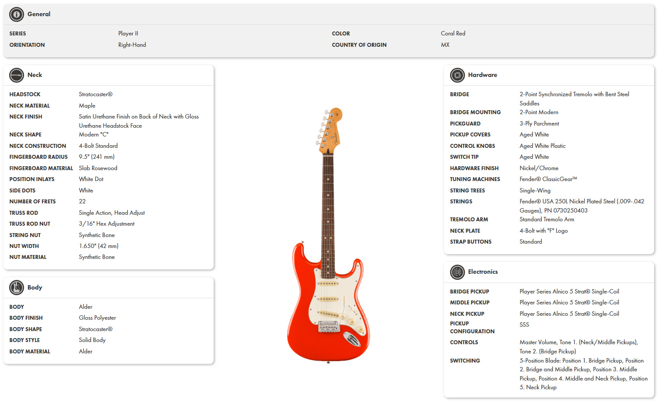Click string trees value 'Single-Wing'

pos(535,190)
